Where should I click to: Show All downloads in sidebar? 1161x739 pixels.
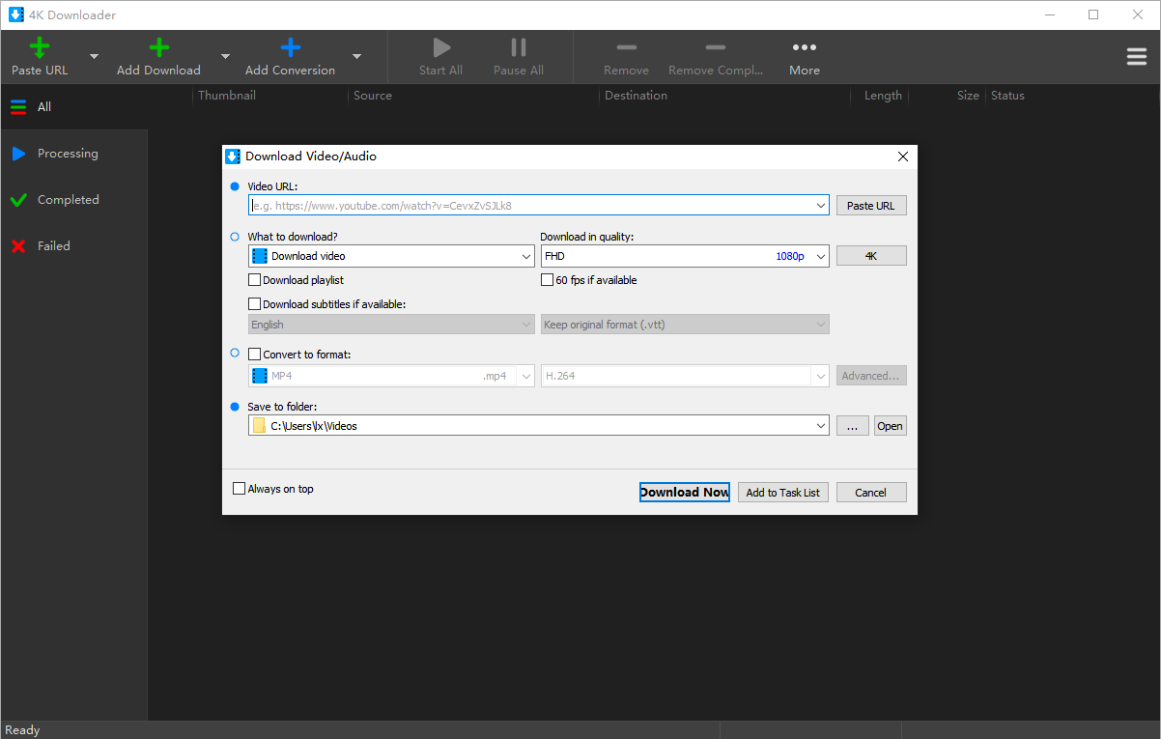pyautogui.click(x=74, y=107)
